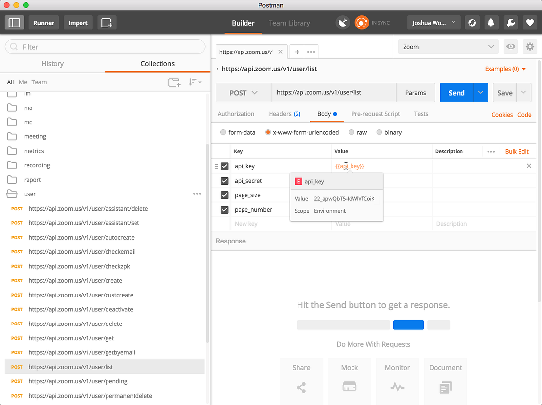This screenshot has height=405, width=542.
Task: Switch to the Team Library tab
Action: (289, 23)
